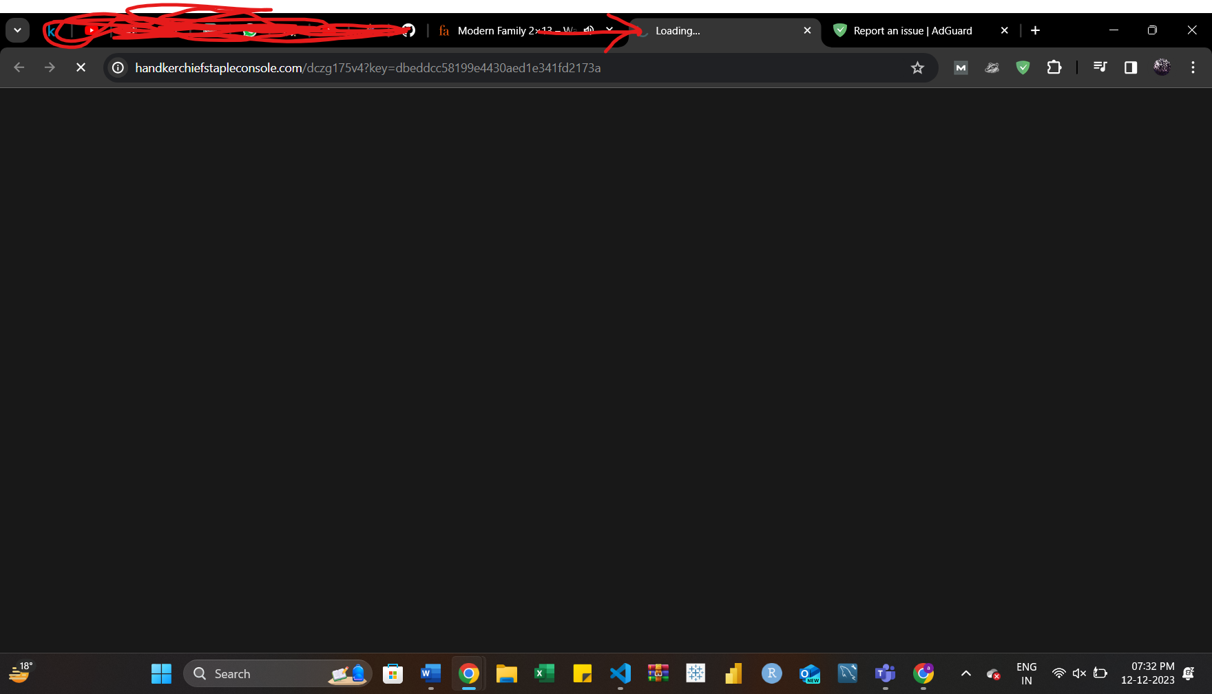View site information for this URL
The width and height of the screenshot is (1212, 694).
118,67
